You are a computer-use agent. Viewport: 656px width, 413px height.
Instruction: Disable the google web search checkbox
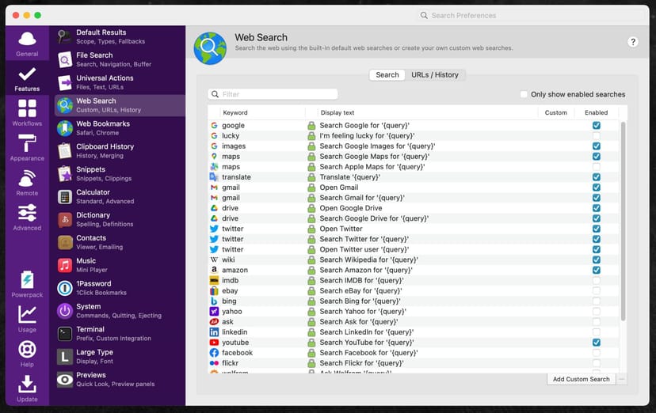click(596, 126)
